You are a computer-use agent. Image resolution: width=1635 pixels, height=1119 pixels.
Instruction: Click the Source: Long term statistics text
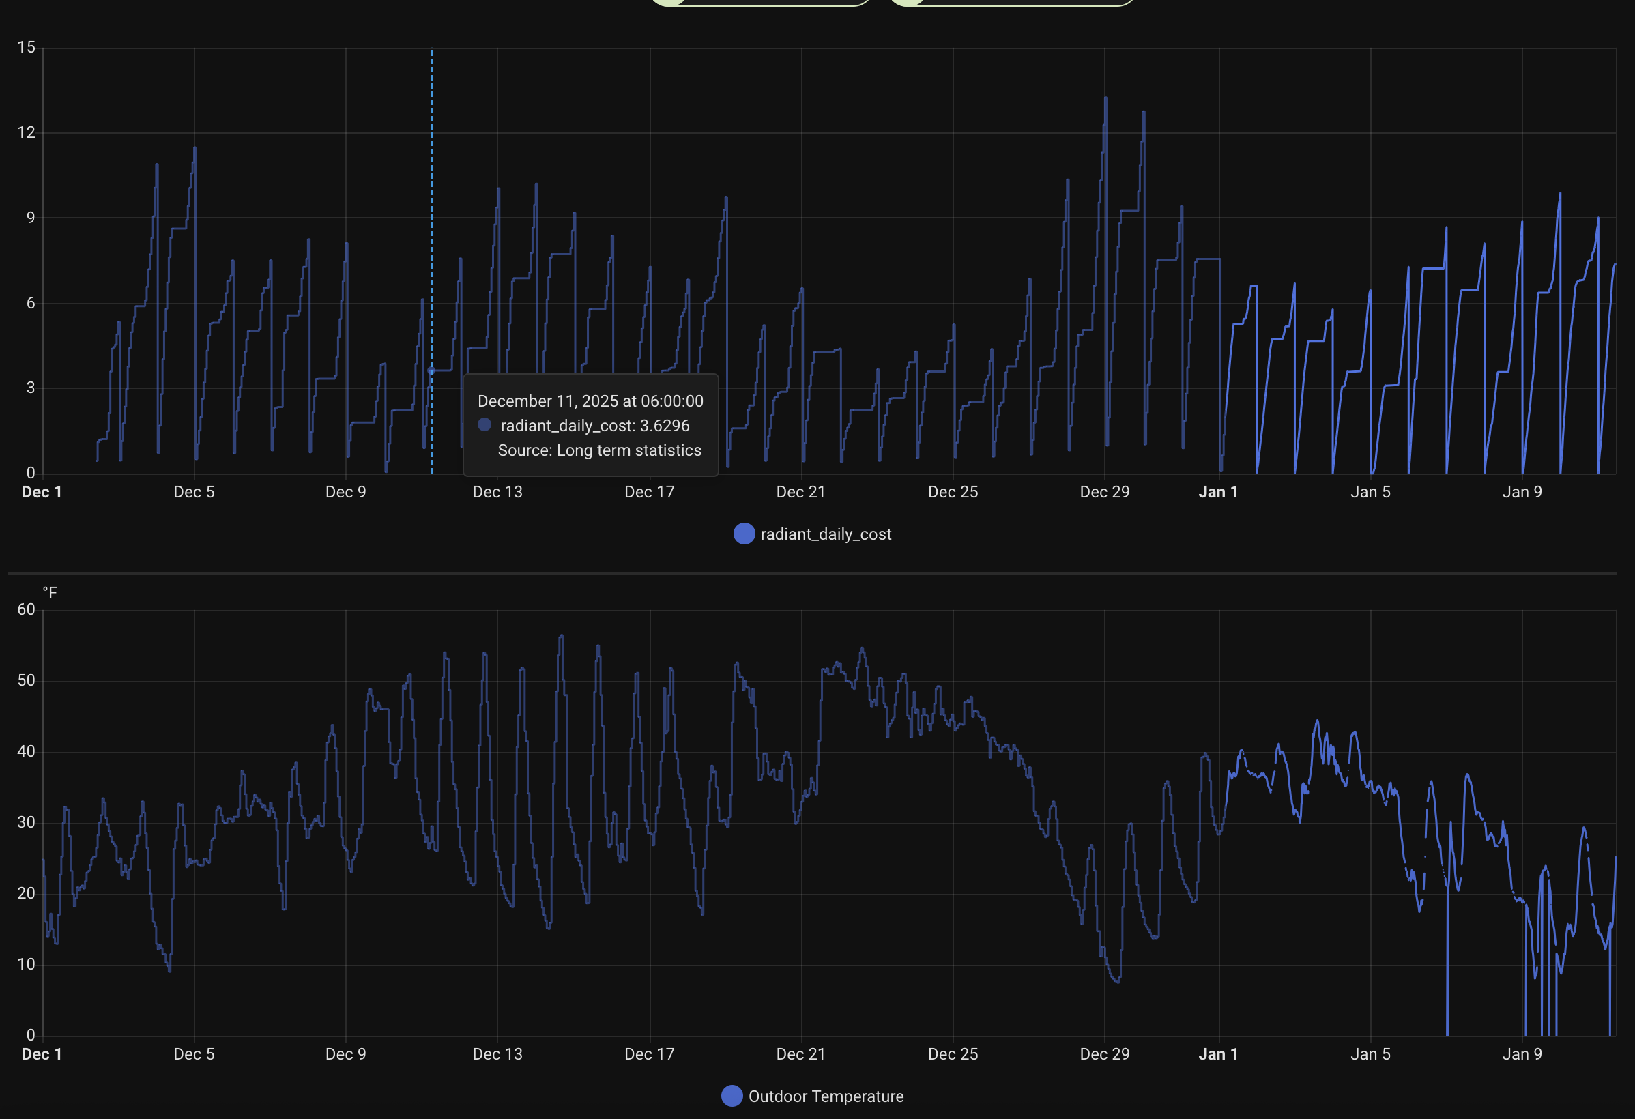[x=599, y=450]
